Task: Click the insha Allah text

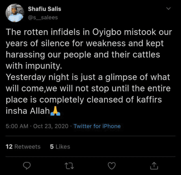Action: (x=28, y=111)
